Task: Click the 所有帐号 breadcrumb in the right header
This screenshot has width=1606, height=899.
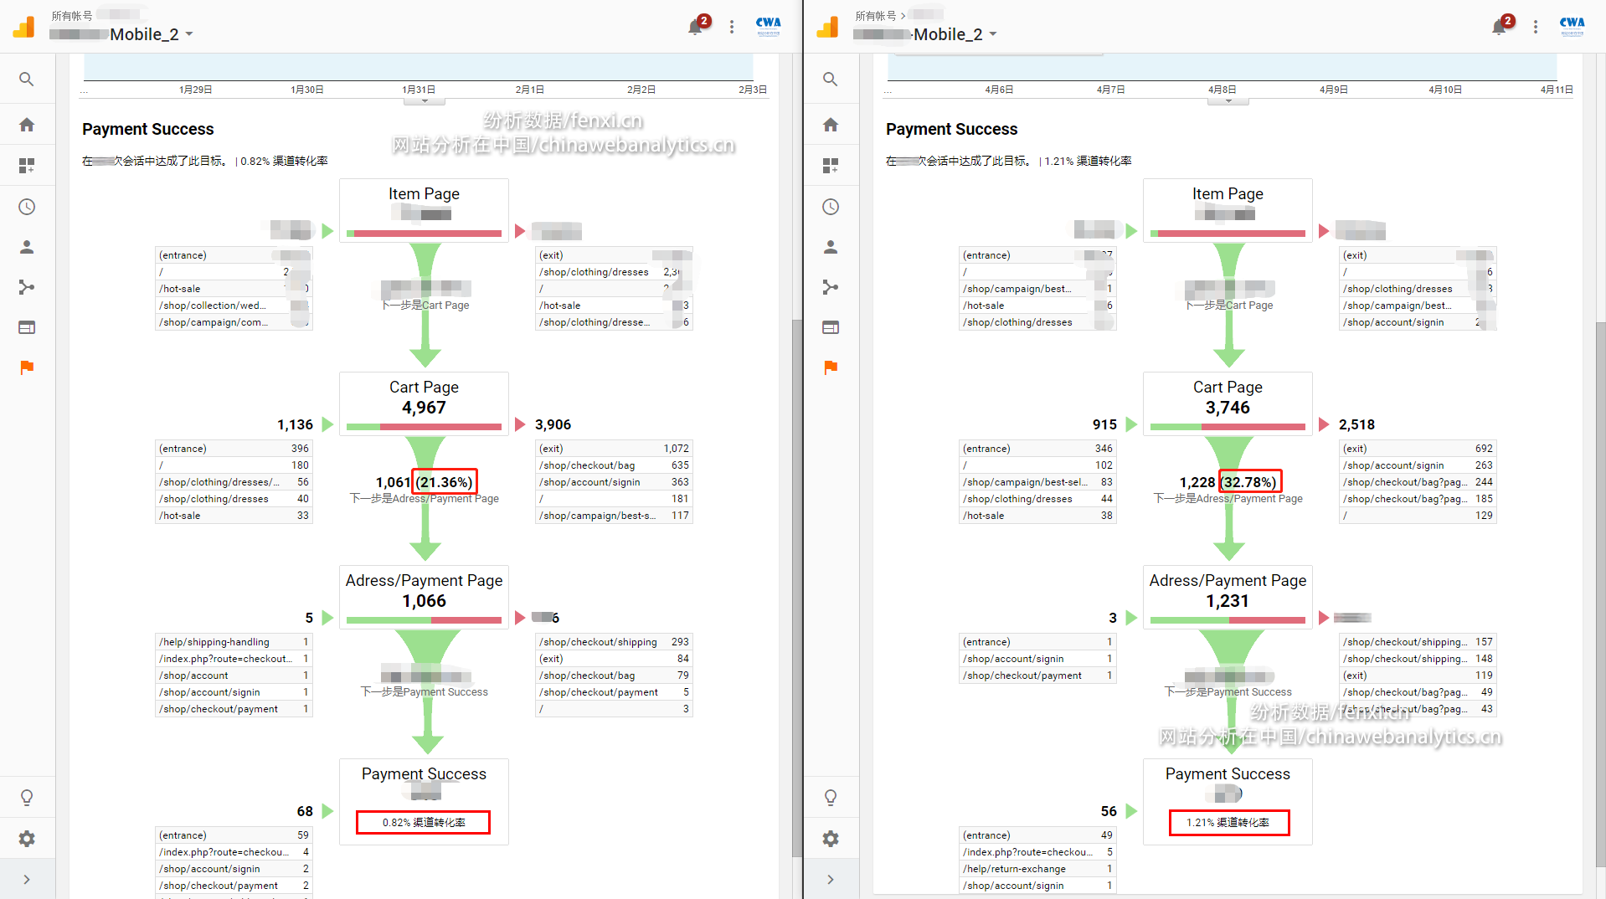Action: click(x=875, y=16)
